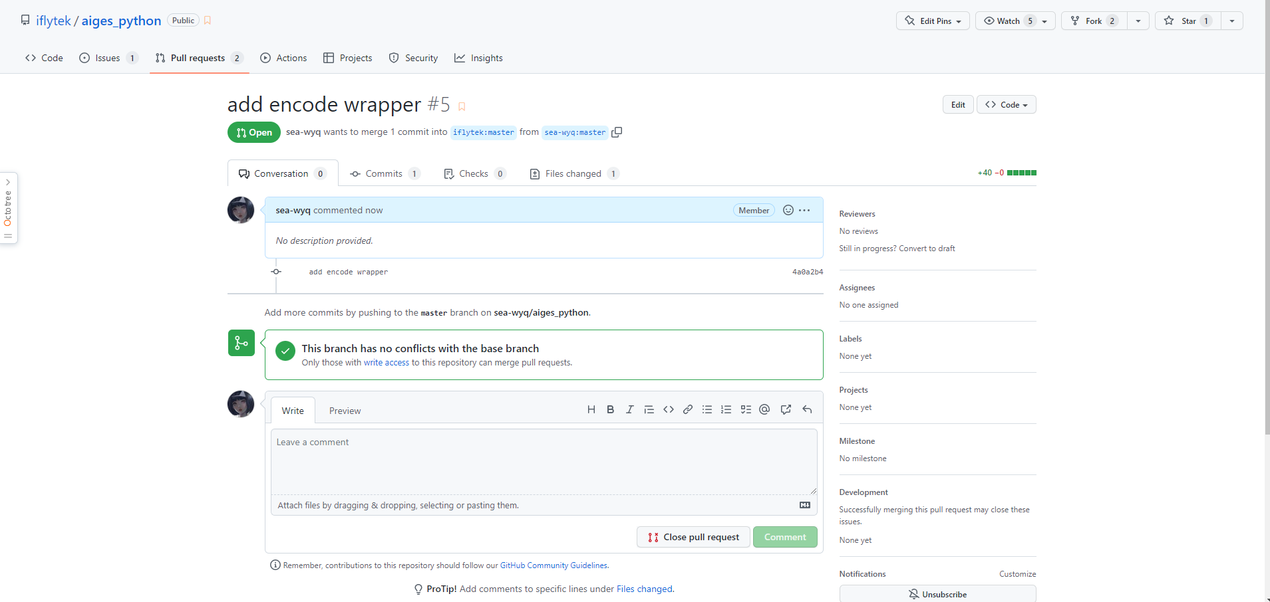Click the +40 −0 diffstat bar
The height and width of the screenshot is (602, 1270).
1007,173
